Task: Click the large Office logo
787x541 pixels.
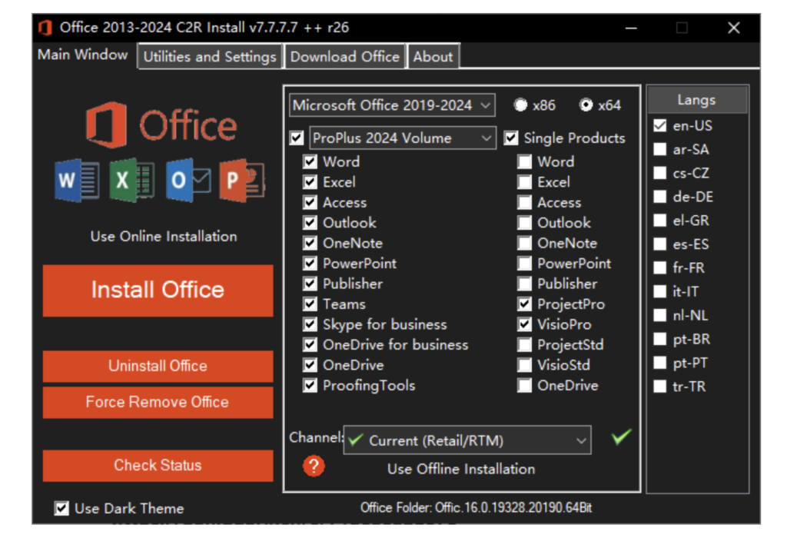Action: (x=161, y=125)
